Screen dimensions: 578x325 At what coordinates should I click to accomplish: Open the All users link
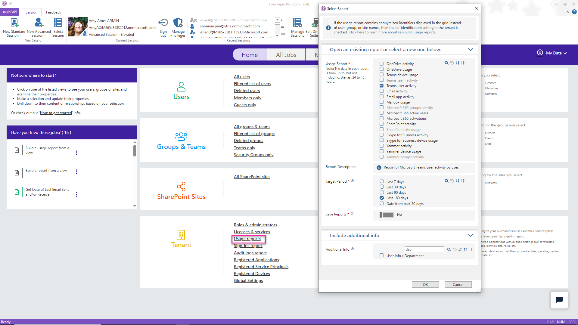(242, 77)
